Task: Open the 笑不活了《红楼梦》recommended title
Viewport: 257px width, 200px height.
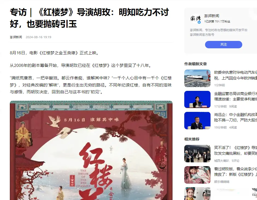Action: point(235,150)
